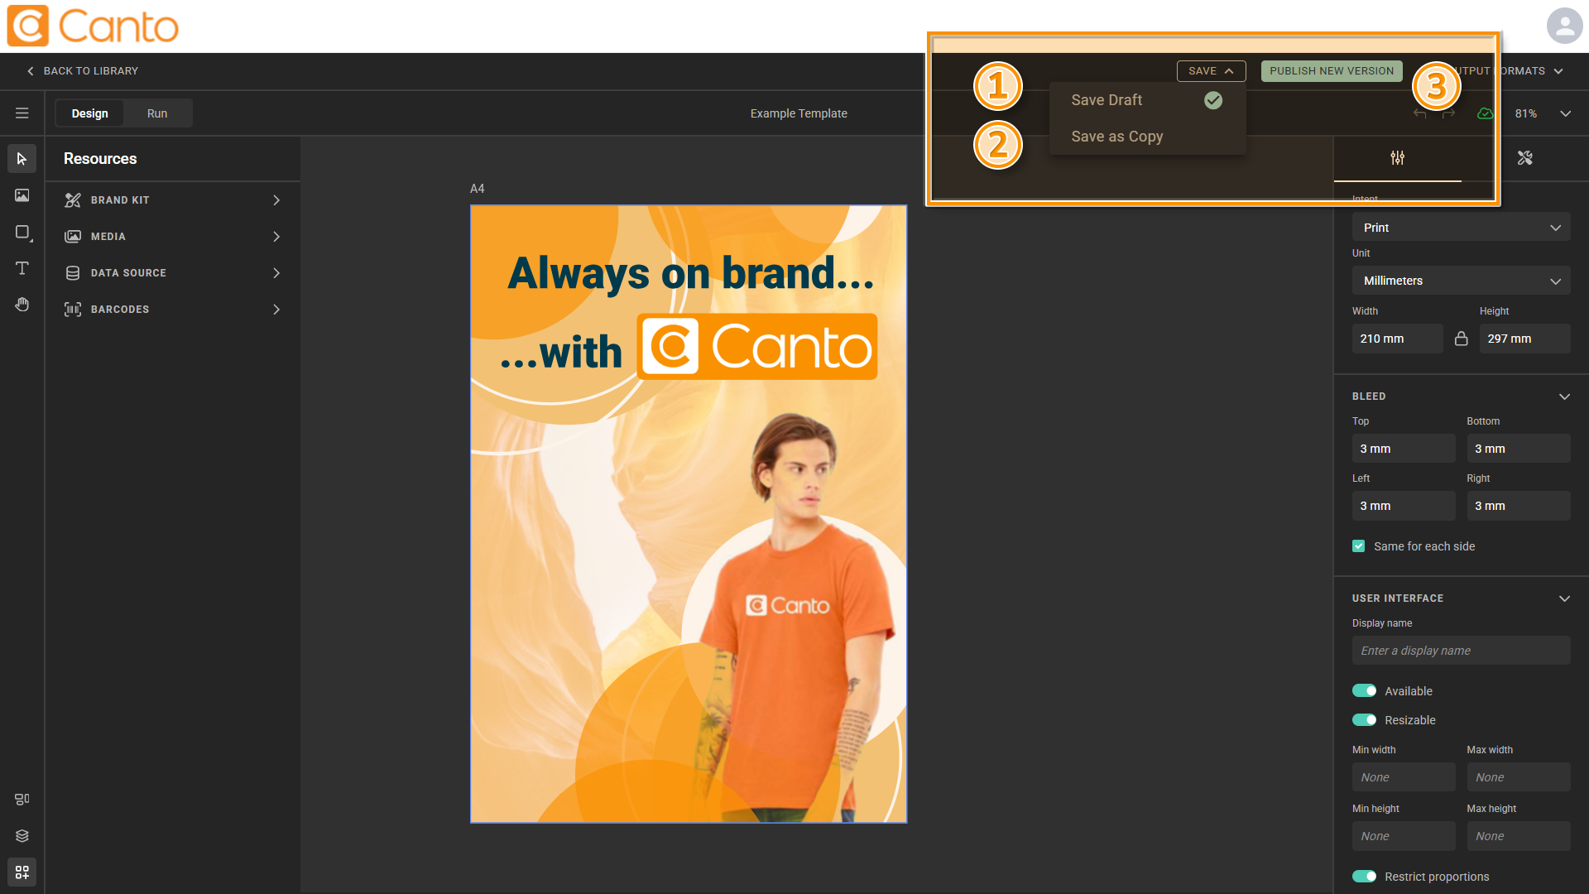Expand the Barcodes section

[276, 310]
